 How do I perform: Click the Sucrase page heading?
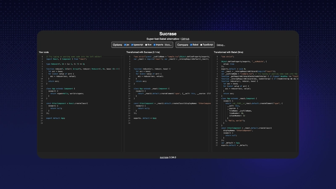(168, 34)
